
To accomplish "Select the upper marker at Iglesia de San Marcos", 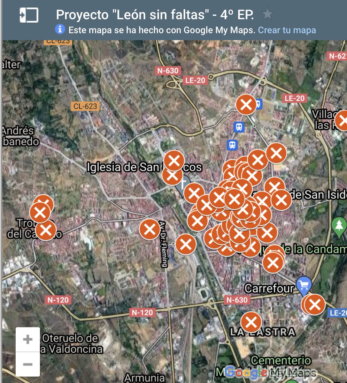I will tap(174, 161).
